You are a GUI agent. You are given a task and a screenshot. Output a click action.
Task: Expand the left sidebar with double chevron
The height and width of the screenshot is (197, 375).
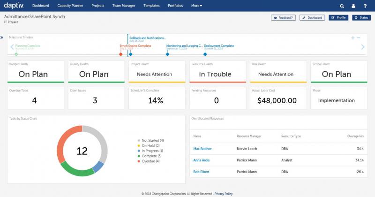pyautogui.click(x=2, y=38)
